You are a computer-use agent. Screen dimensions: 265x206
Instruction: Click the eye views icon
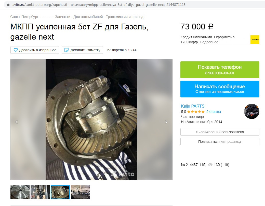(x=210, y=165)
